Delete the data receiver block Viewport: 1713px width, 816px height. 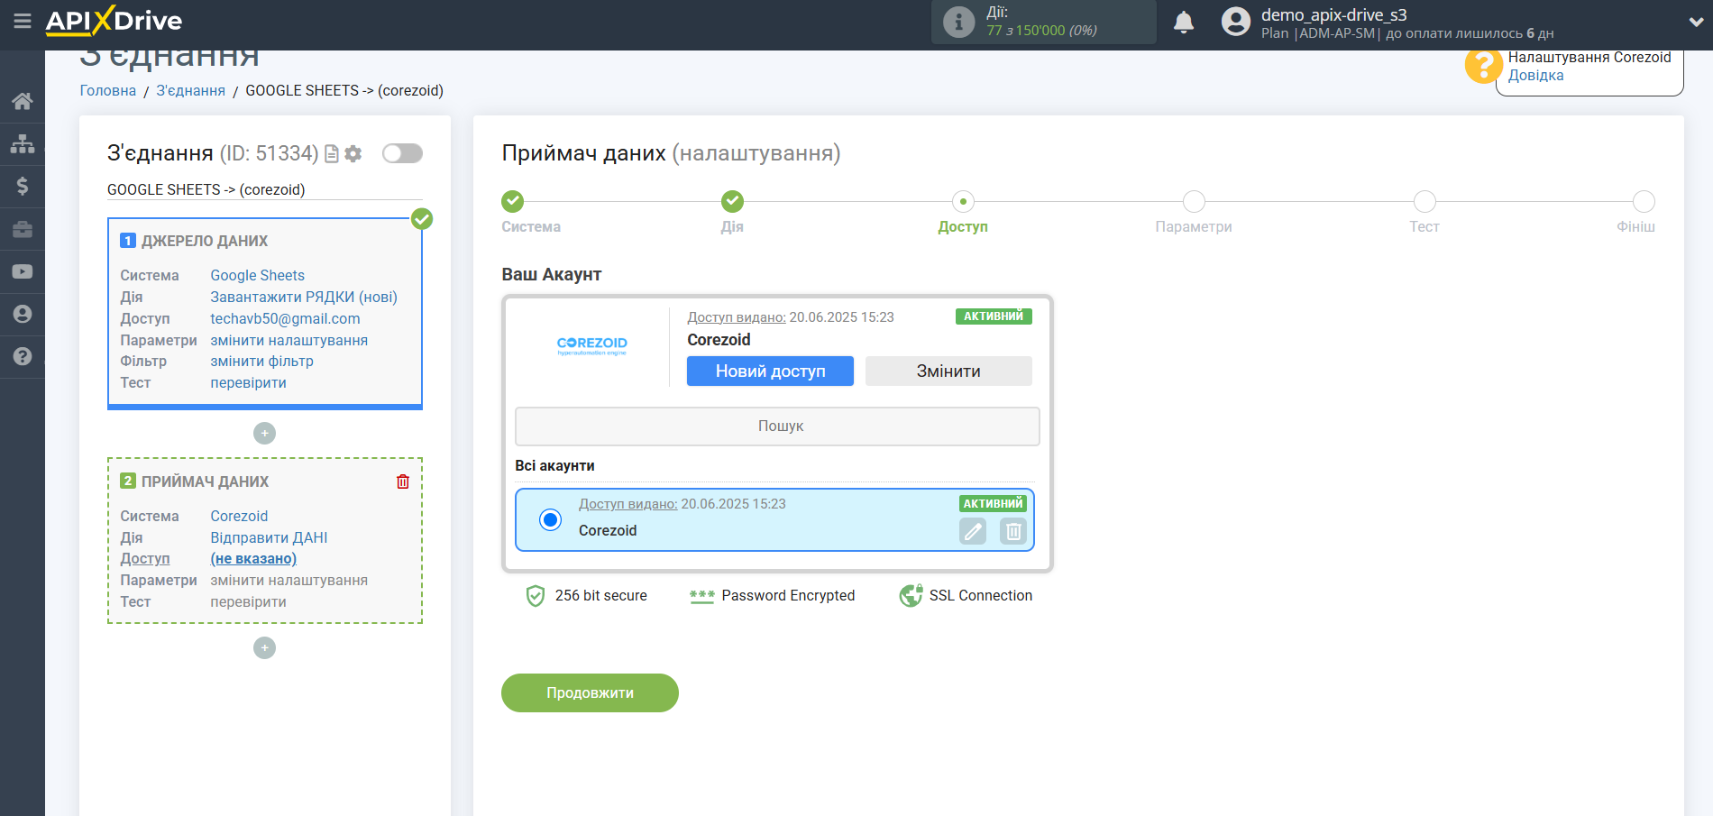[x=403, y=481]
